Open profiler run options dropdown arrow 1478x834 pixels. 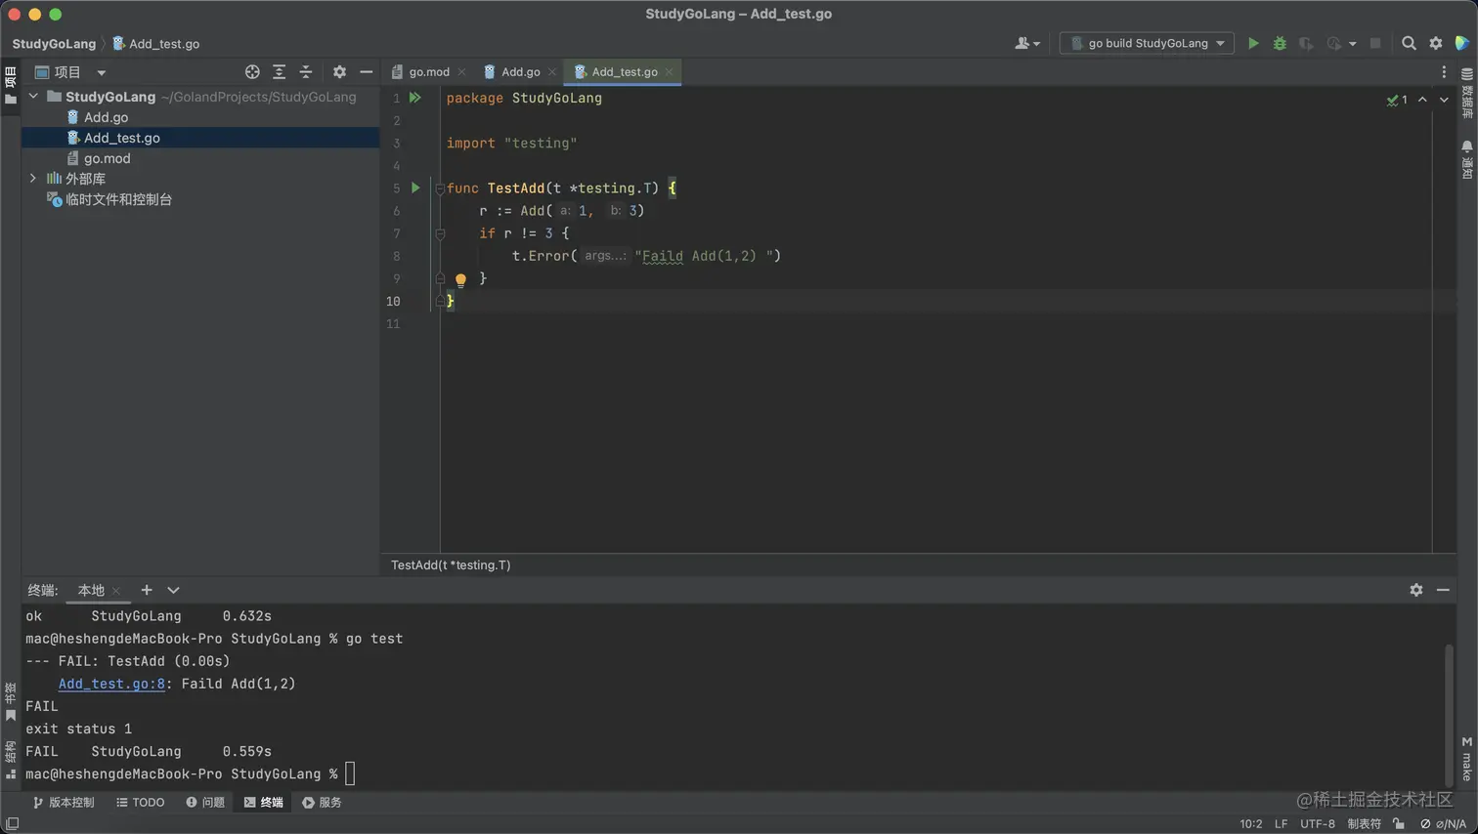pyautogui.click(x=1353, y=44)
